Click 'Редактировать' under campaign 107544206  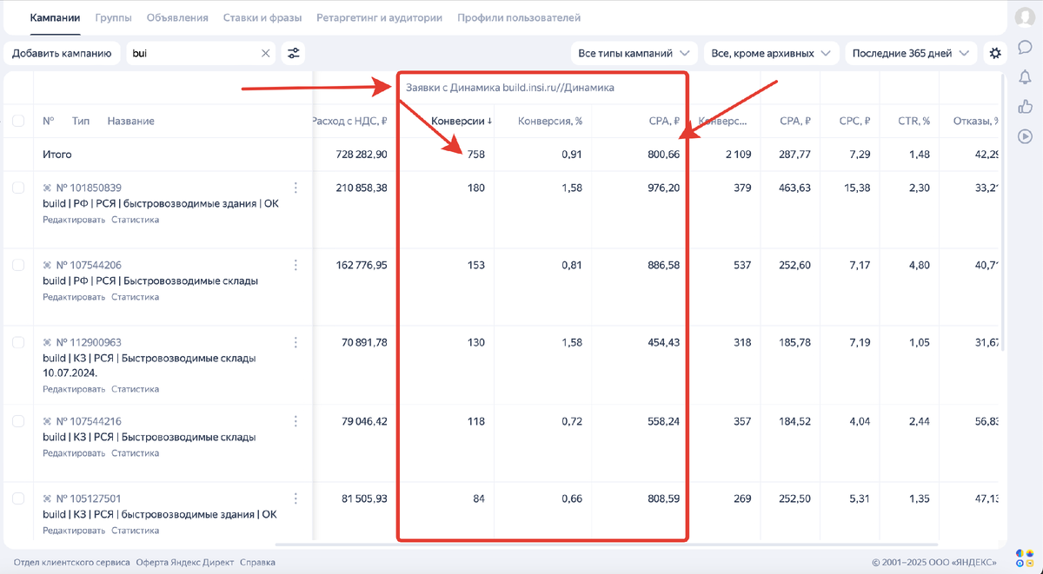pyautogui.click(x=74, y=297)
